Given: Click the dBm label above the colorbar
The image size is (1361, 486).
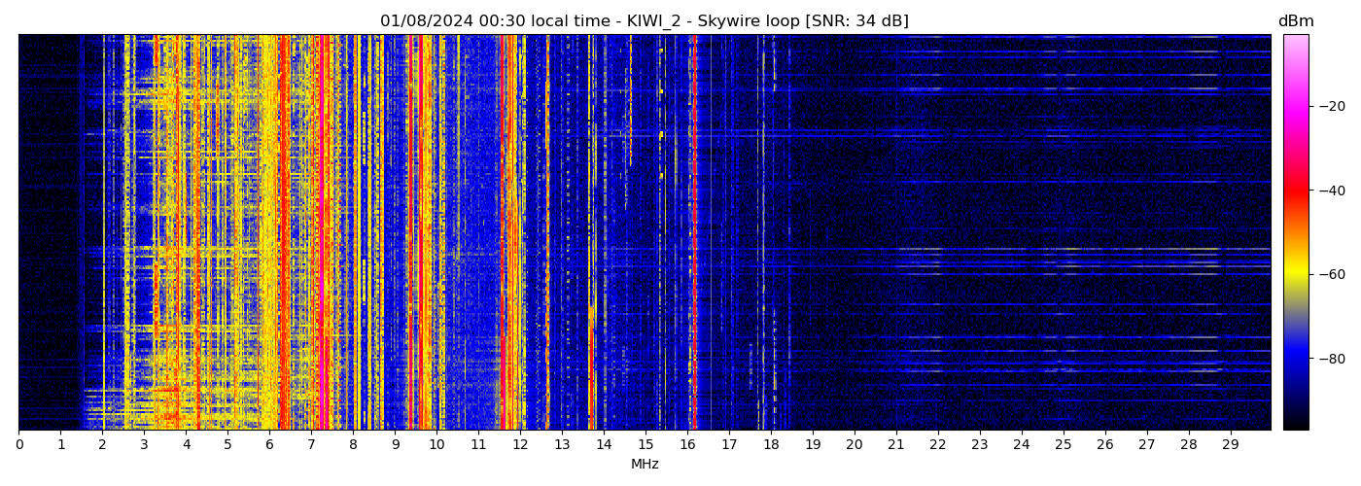Looking at the screenshot, I should pyautogui.click(x=1295, y=21).
